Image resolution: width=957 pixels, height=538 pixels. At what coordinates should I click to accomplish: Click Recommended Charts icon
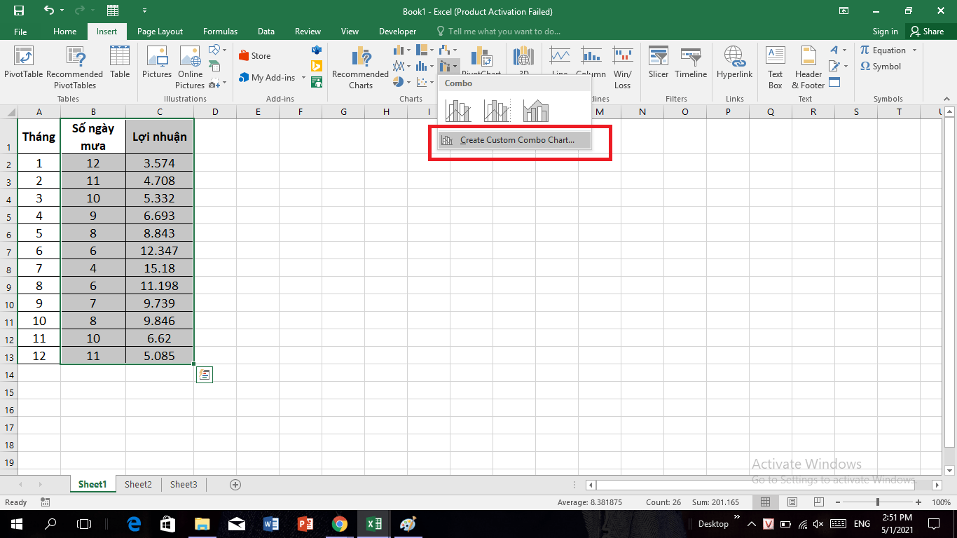tap(360, 67)
